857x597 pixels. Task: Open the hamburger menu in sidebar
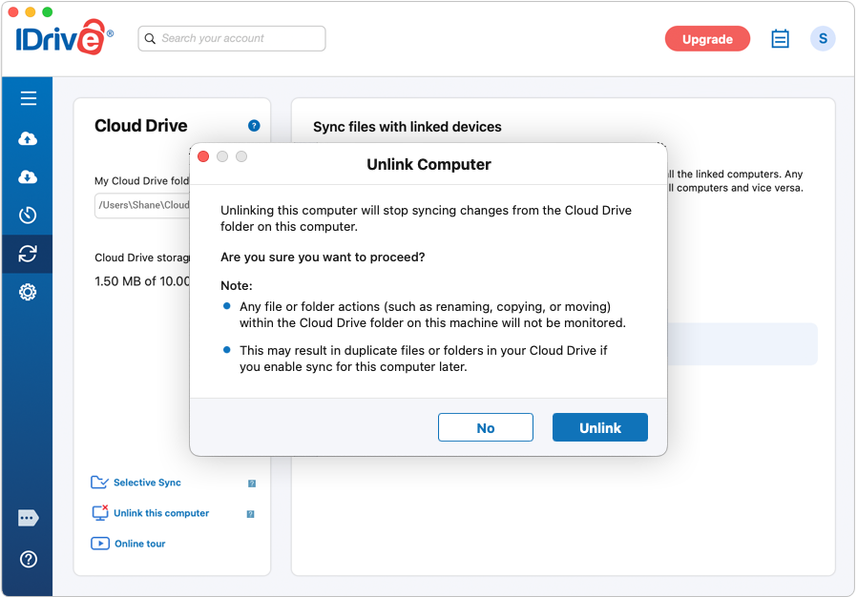[29, 98]
